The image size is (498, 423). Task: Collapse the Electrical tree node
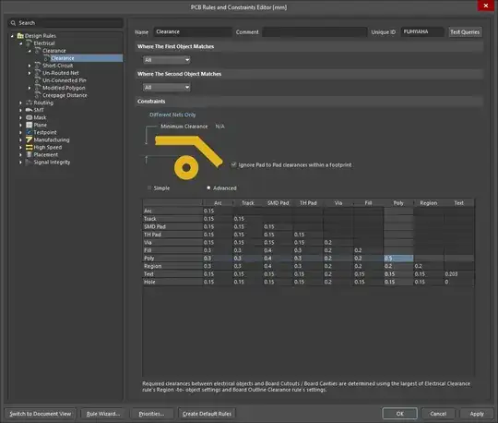pos(21,43)
